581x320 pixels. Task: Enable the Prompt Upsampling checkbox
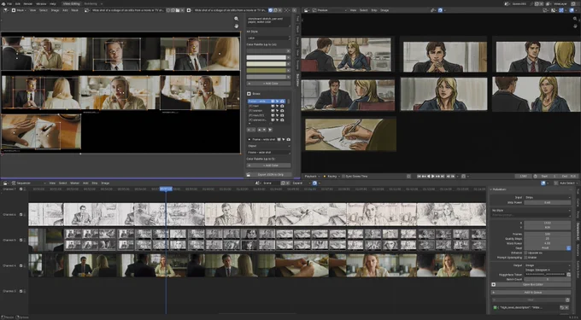pyautogui.click(x=525, y=258)
